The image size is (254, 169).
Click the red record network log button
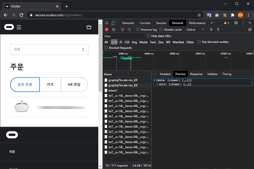pos(106,29)
